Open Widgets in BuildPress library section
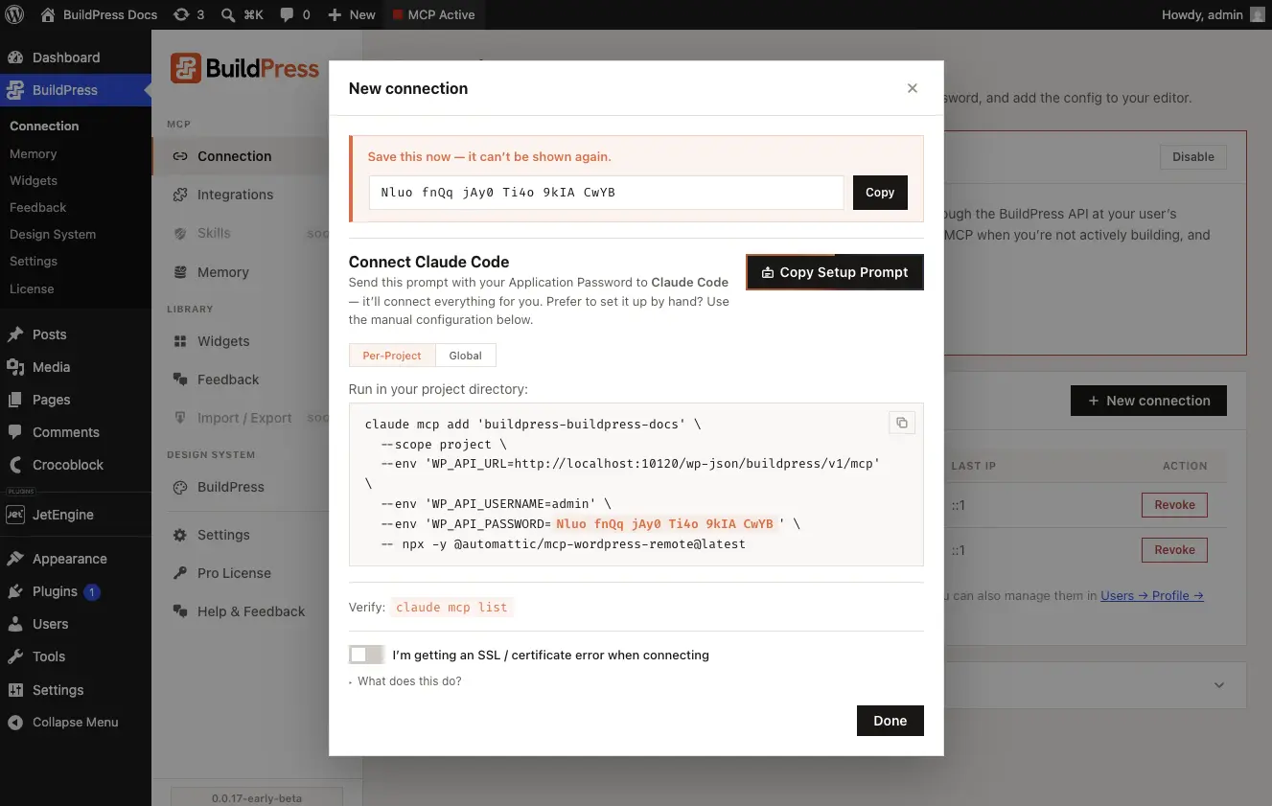 (223, 341)
